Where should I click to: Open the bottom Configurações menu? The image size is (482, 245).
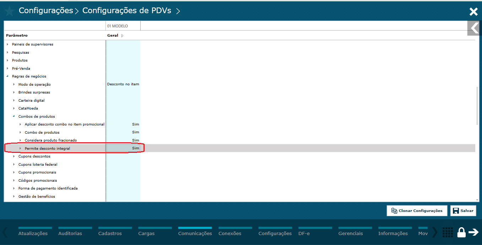point(275,234)
